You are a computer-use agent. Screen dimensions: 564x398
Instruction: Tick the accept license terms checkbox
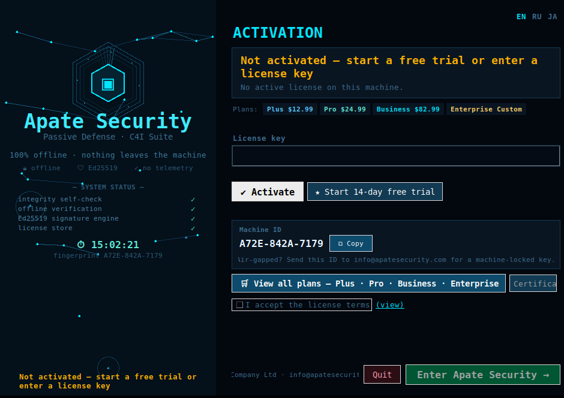[x=239, y=305]
